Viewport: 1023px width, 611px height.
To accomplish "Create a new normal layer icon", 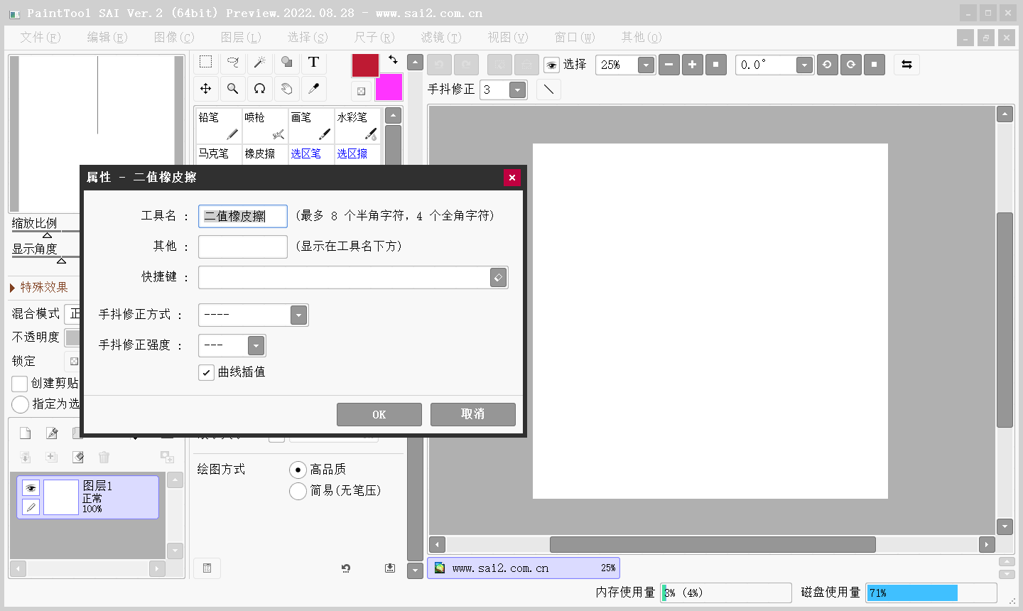I will [26, 433].
